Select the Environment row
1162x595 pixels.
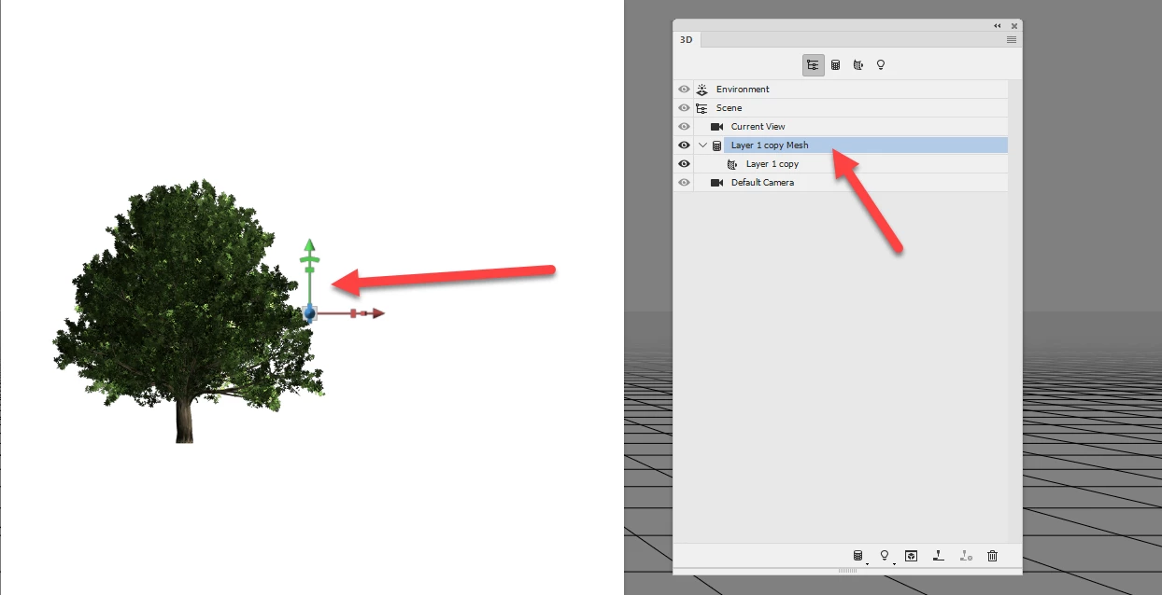click(851, 90)
